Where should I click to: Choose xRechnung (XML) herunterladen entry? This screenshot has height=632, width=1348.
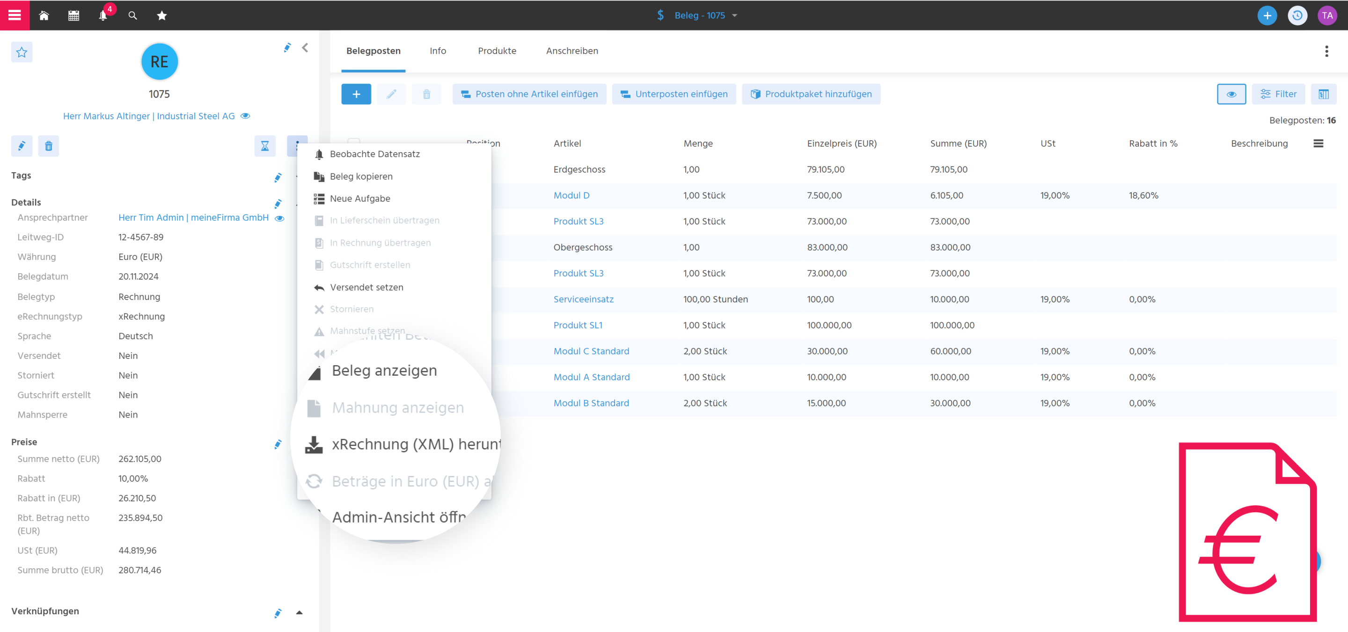point(403,444)
